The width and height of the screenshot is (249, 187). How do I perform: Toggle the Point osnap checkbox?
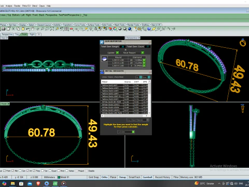5,171
